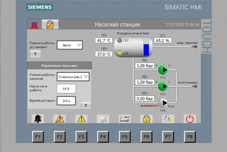Click the help button under Режим работы установки

(x=35, y=54)
